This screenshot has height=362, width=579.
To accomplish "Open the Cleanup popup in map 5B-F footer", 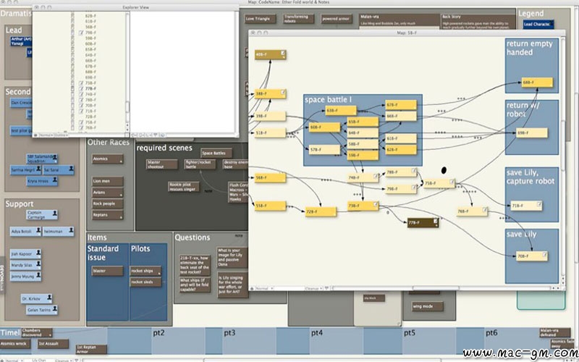I will pyautogui.click(x=314, y=288).
